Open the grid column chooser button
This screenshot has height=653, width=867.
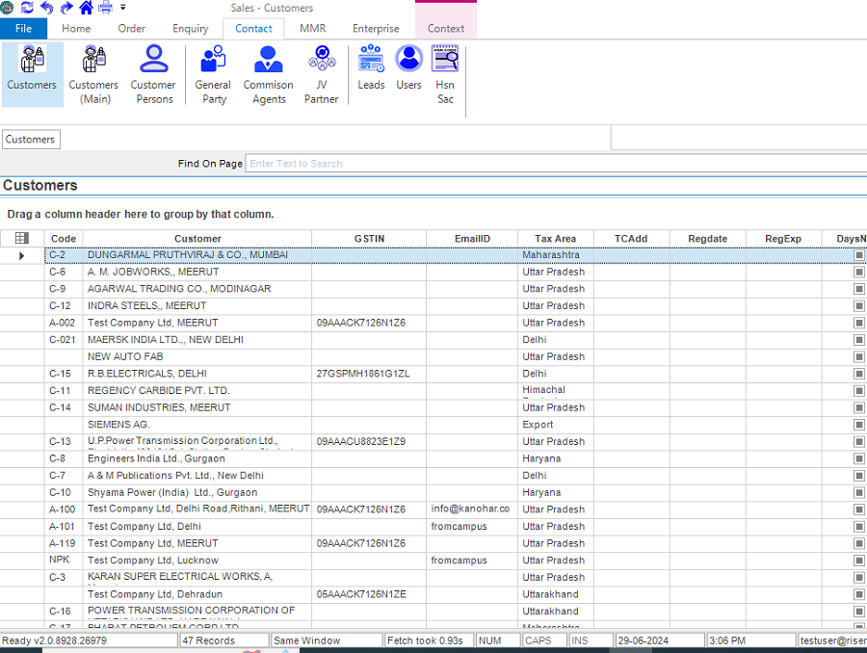click(x=22, y=238)
